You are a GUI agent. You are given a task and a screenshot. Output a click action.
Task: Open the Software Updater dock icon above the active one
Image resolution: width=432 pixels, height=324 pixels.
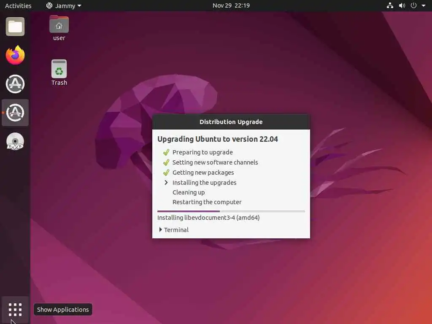15,84
